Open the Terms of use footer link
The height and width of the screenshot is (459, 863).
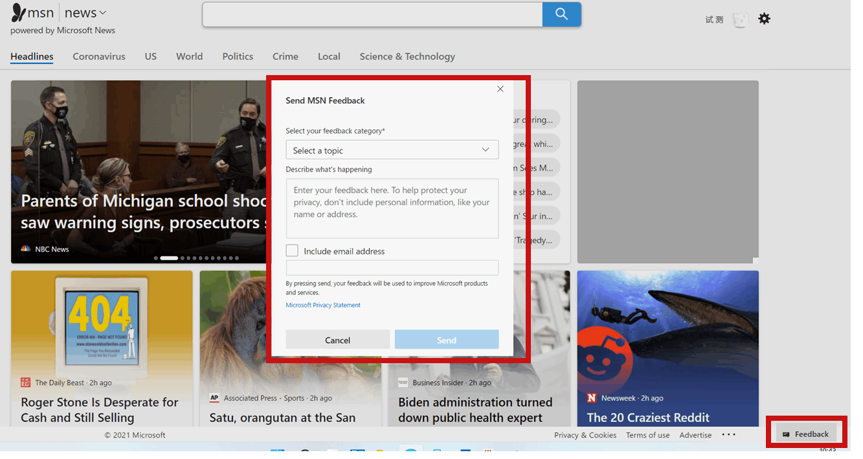(x=648, y=435)
